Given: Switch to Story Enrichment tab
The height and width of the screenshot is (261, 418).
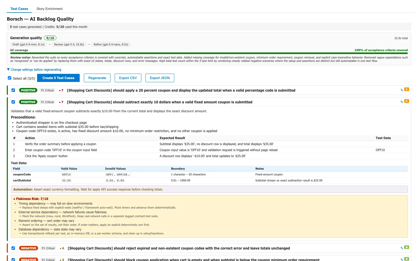Looking at the screenshot, I should [49, 9].
